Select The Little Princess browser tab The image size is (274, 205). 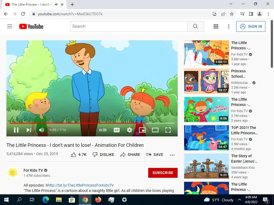34,5
